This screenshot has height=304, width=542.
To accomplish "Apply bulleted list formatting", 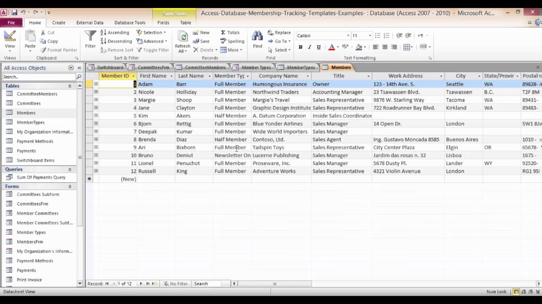I will pos(378,35).
